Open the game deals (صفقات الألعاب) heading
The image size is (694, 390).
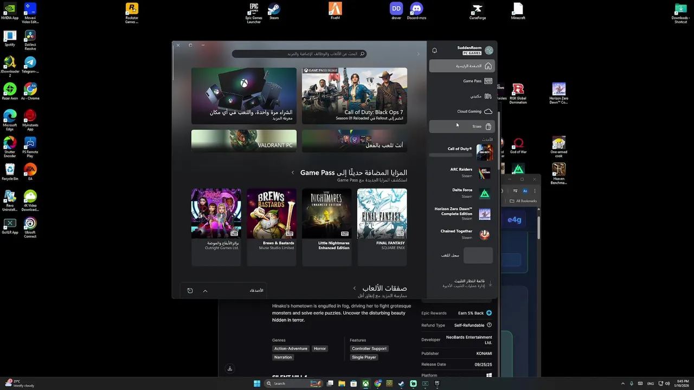[x=384, y=288]
